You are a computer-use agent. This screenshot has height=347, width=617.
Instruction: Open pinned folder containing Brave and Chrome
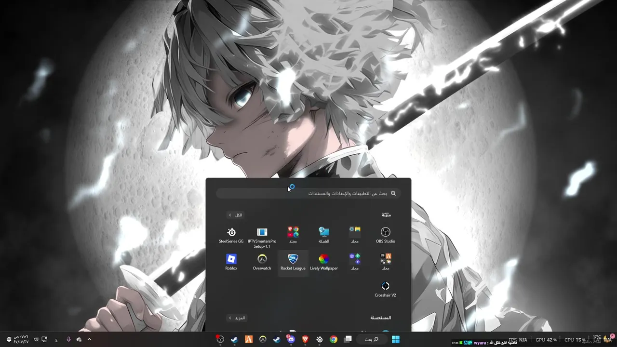(x=293, y=235)
